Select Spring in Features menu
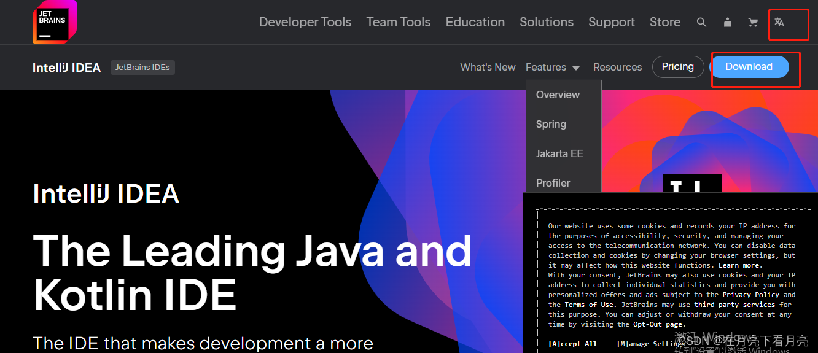Viewport: 818px width, 353px height. (x=551, y=124)
